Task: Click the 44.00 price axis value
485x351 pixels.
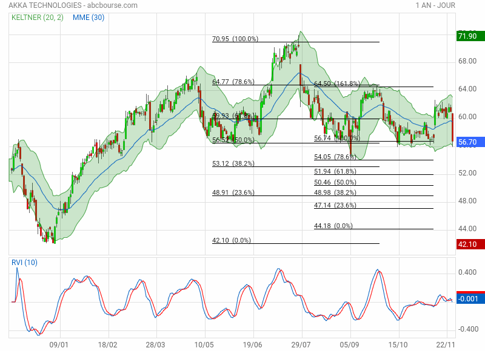Action: tap(467, 228)
